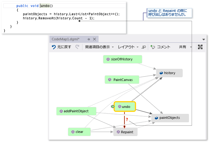
Task: Click the method cube icon on undo node
Action: pyautogui.click(x=120, y=106)
